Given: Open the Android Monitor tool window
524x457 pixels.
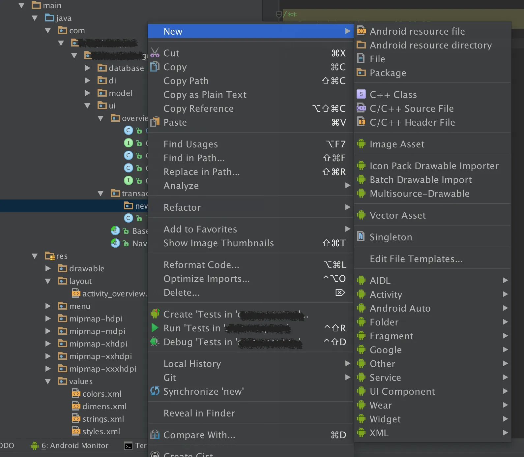Looking at the screenshot, I should tap(70, 446).
